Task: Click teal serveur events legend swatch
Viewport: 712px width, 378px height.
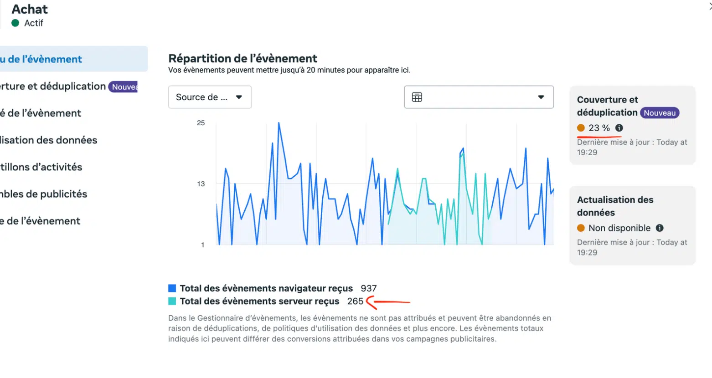Action: click(172, 301)
